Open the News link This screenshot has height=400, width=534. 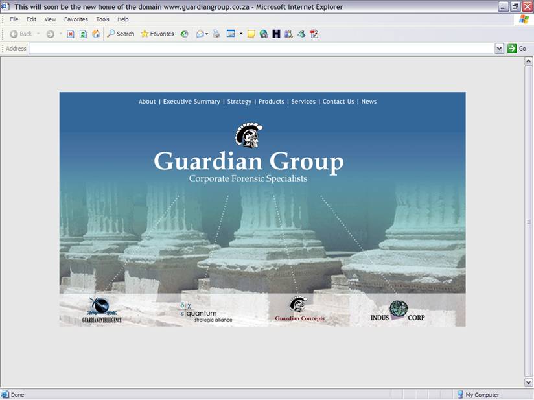[x=369, y=102]
